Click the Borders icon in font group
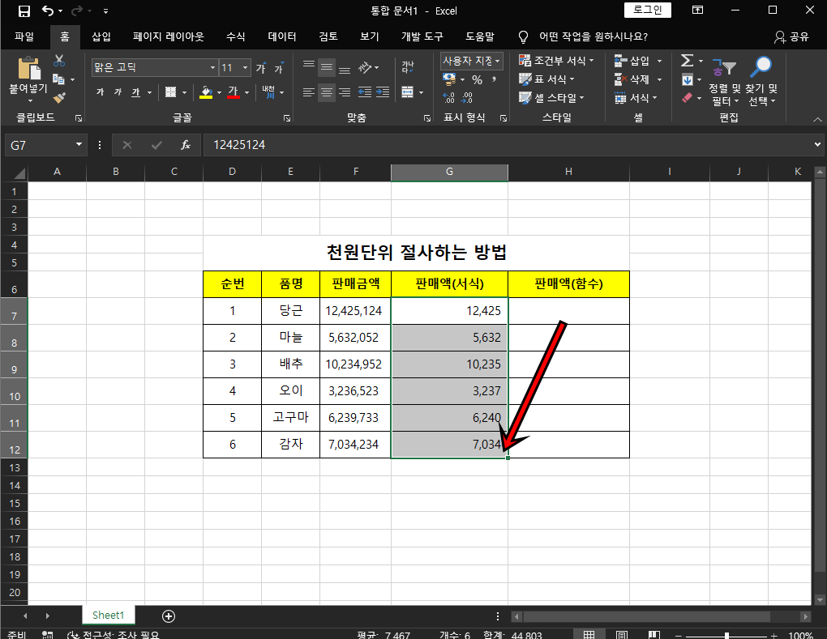The height and width of the screenshot is (639, 827). pos(170,92)
